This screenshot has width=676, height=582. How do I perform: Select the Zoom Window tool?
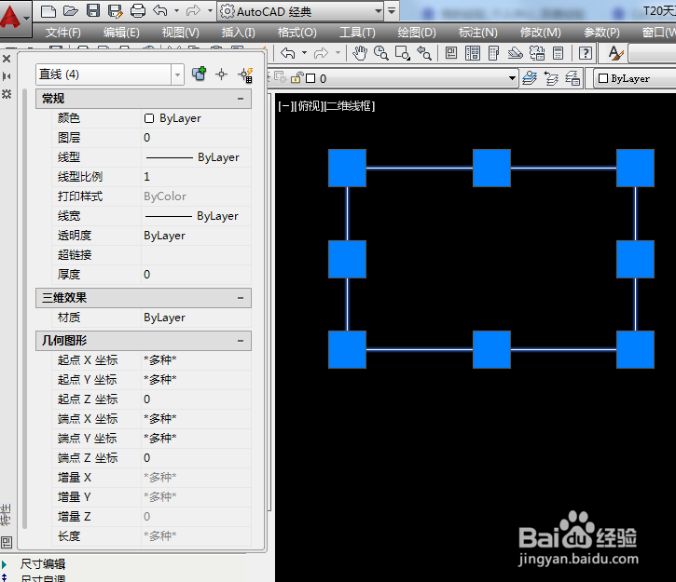click(x=402, y=53)
